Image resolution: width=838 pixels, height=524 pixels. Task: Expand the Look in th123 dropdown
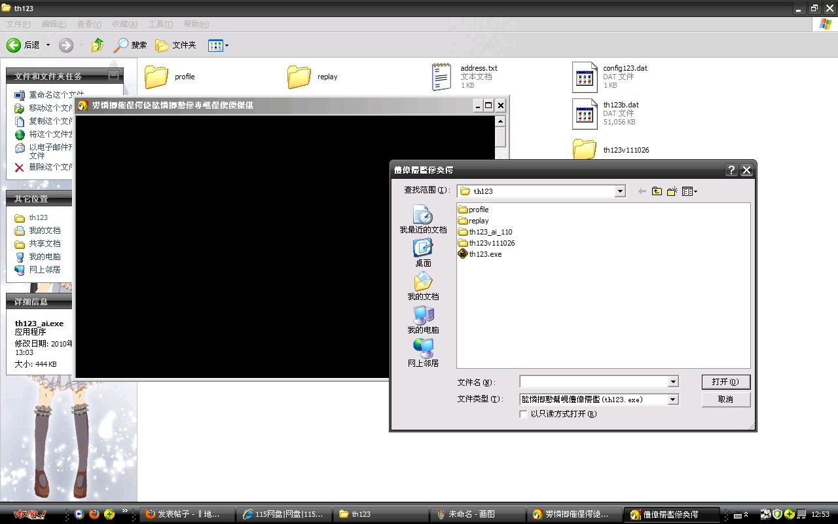(x=619, y=191)
